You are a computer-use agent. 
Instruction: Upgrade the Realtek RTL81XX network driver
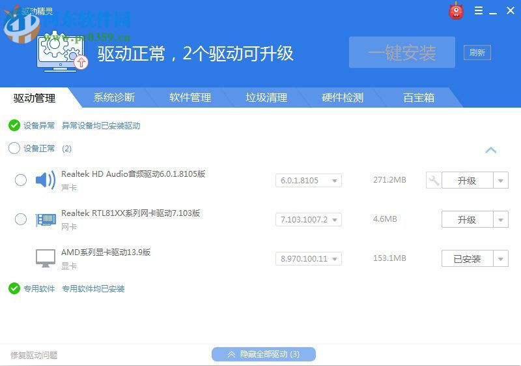[x=467, y=220]
